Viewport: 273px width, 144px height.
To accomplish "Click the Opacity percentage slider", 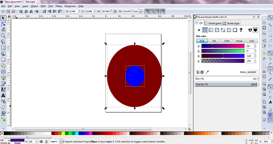I will [226, 84].
